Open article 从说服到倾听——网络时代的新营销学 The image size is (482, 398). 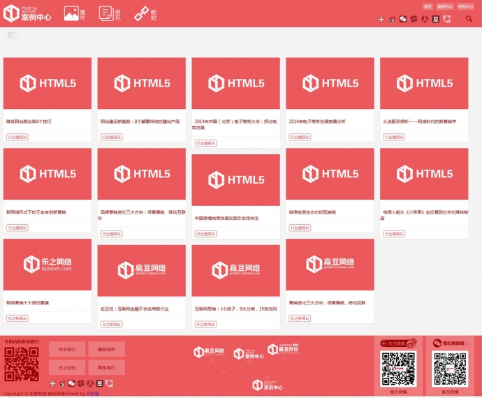pos(420,121)
